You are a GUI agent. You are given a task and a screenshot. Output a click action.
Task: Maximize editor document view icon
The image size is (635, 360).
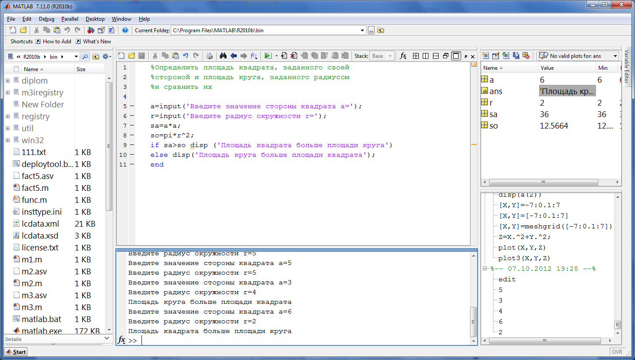coord(456,56)
